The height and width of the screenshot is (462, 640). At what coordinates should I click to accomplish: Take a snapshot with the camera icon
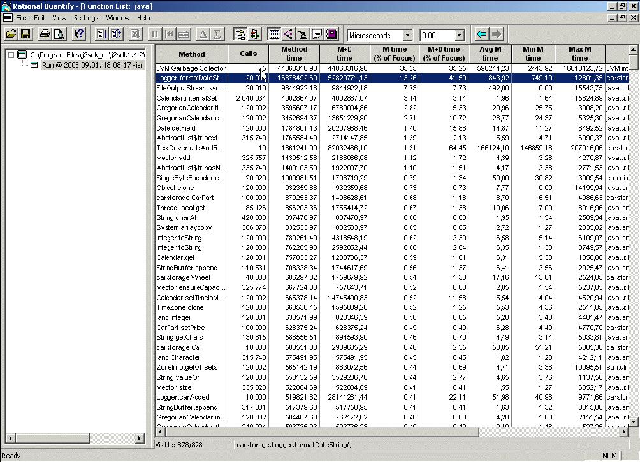pyautogui.click(x=184, y=34)
